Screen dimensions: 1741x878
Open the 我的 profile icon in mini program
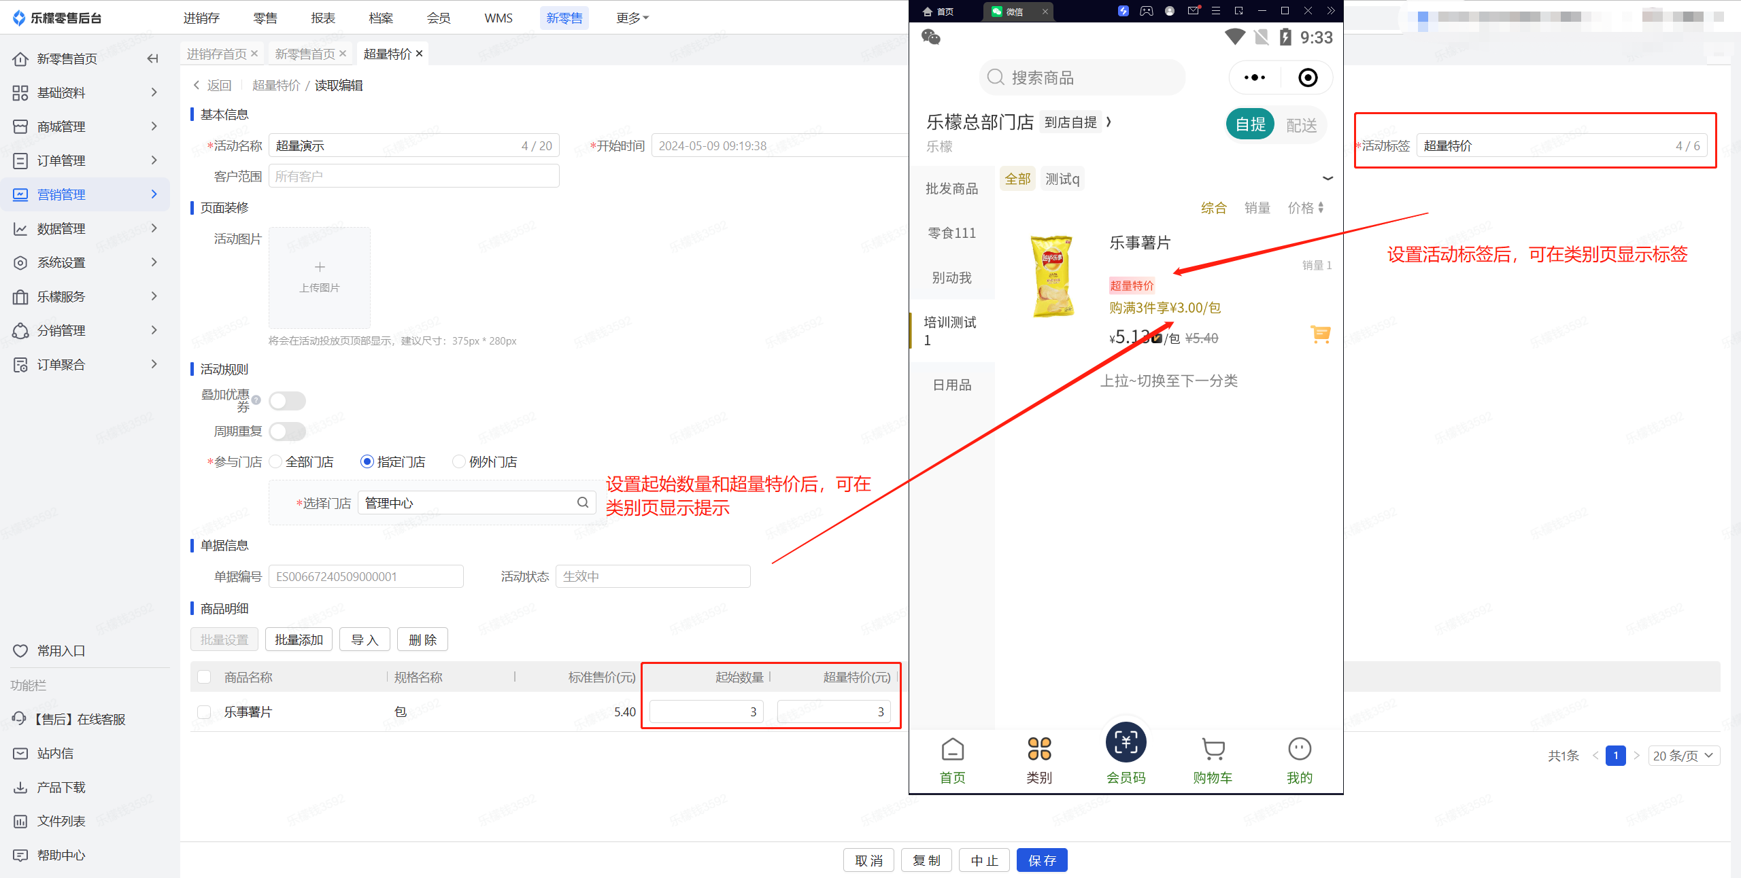pos(1300,749)
